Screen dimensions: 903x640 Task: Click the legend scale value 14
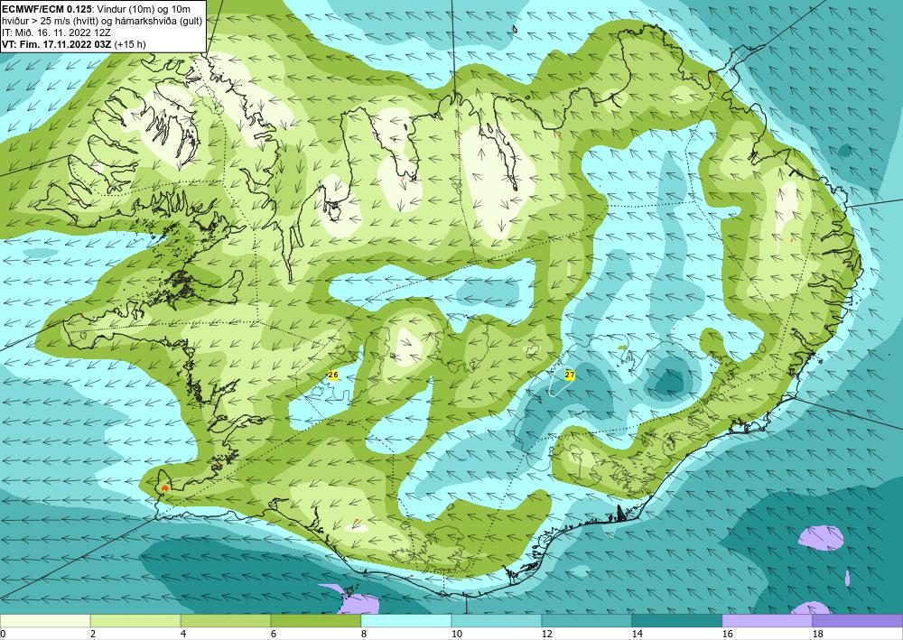637,635
